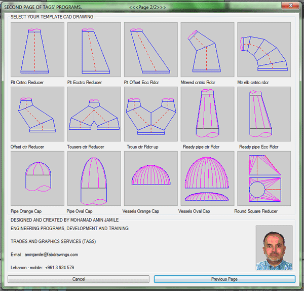Go back with the Previous Page button
The image size is (304, 291).
click(224, 279)
